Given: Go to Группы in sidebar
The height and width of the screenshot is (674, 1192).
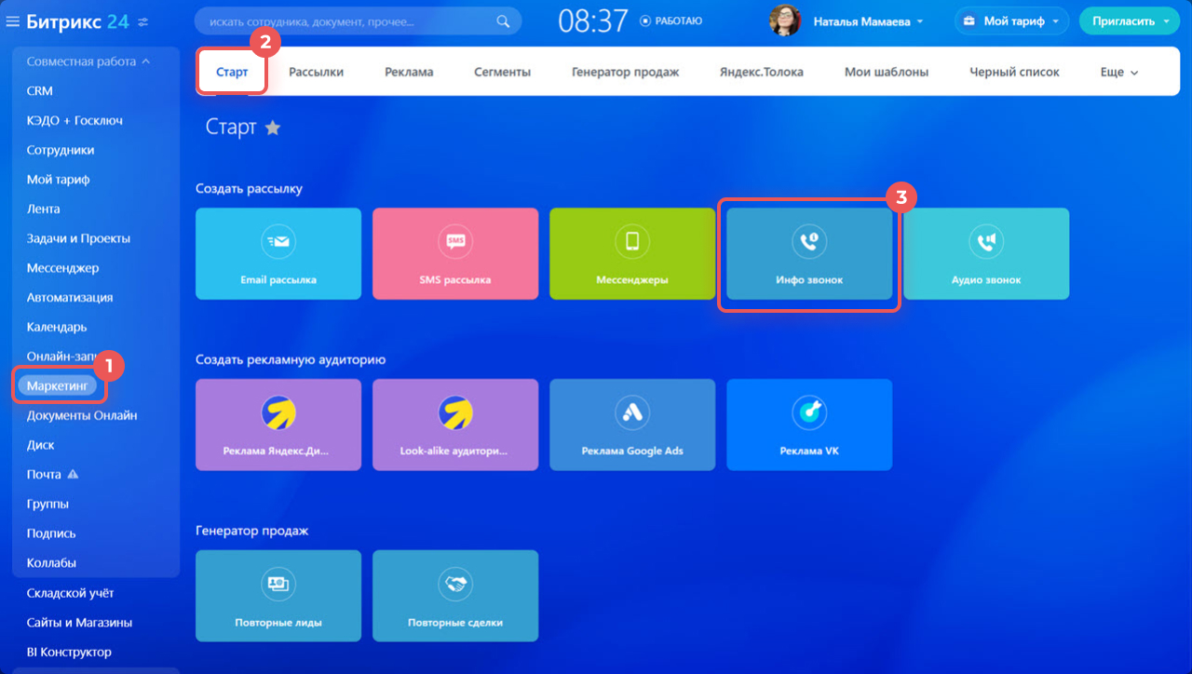Looking at the screenshot, I should click(47, 504).
